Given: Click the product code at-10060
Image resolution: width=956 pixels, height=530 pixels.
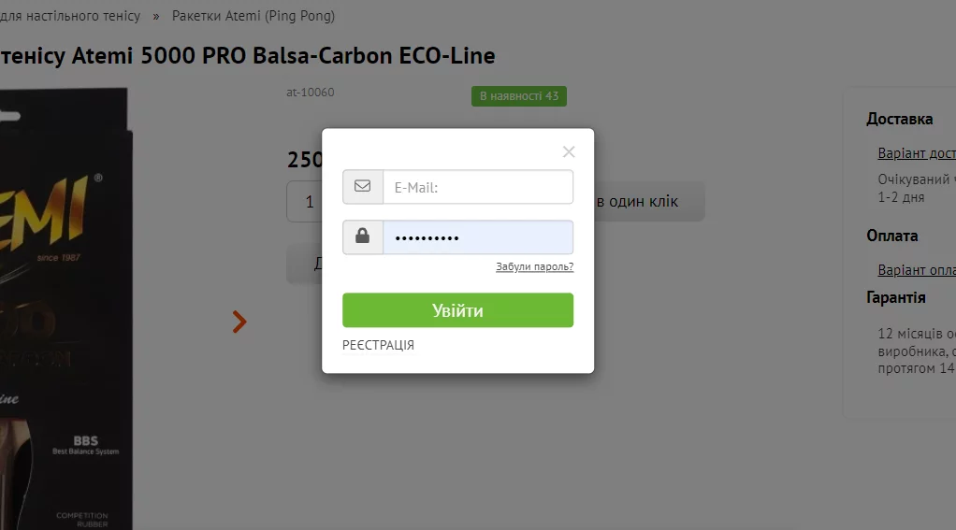Looking at the screenshot, I should (310, 93).
